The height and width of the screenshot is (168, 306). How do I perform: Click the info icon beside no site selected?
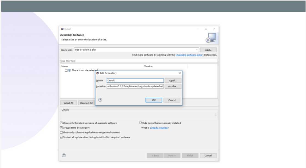69,70
